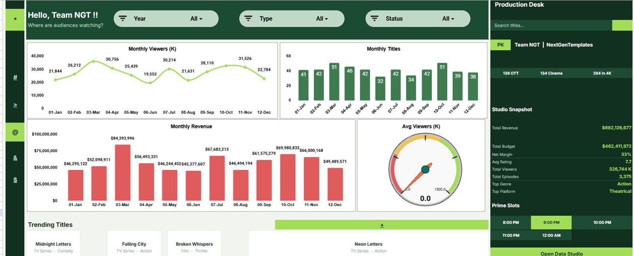The width and height of the screenshot is (634, 256).
Task: Click the Total Revenue value $692,126,677
Action: click(x=617, y=128)
